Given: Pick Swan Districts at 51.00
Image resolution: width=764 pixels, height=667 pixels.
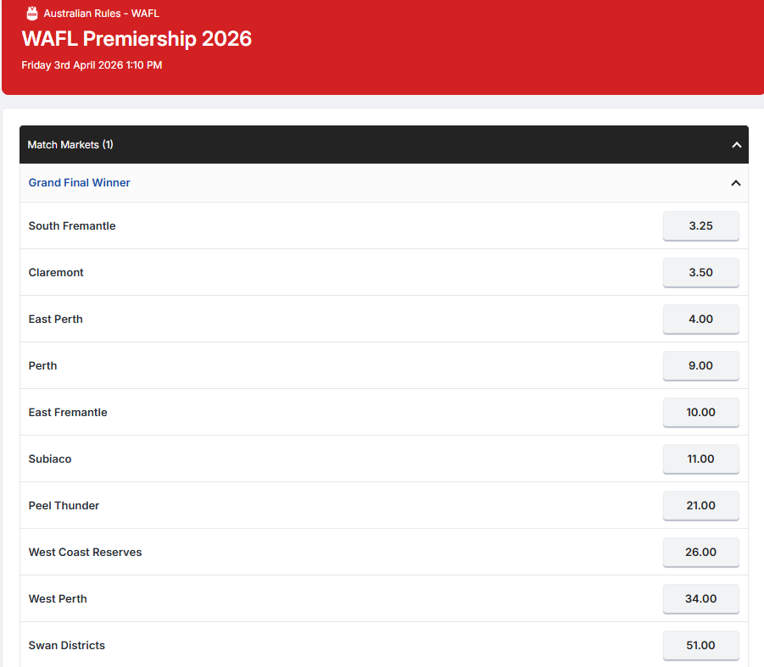Looking at the screenshot, I should click(700, 646).
